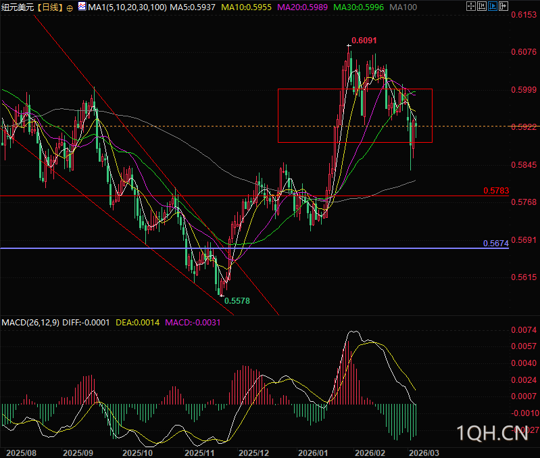Screen dimensions: 540x458
Task: Click the 0.5783 price level label
Action: [x=495, y=191]
